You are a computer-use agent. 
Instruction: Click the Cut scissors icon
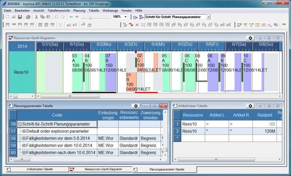(x=36, y=17)
